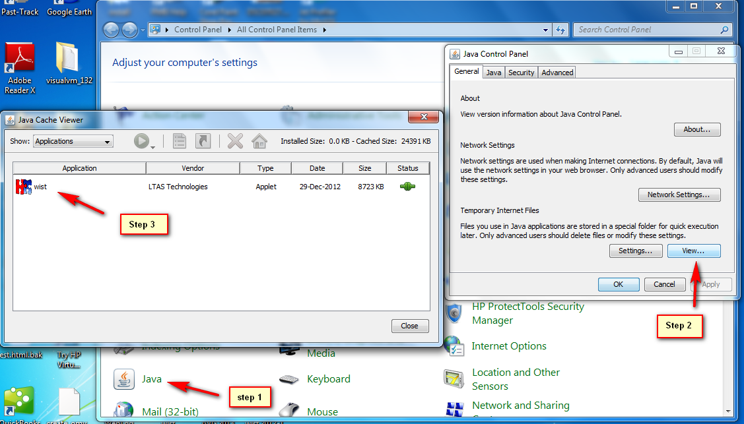This screenshot has height=424, width=744.
Task: Open Network Settings... dialog
Action: (679, 195)
